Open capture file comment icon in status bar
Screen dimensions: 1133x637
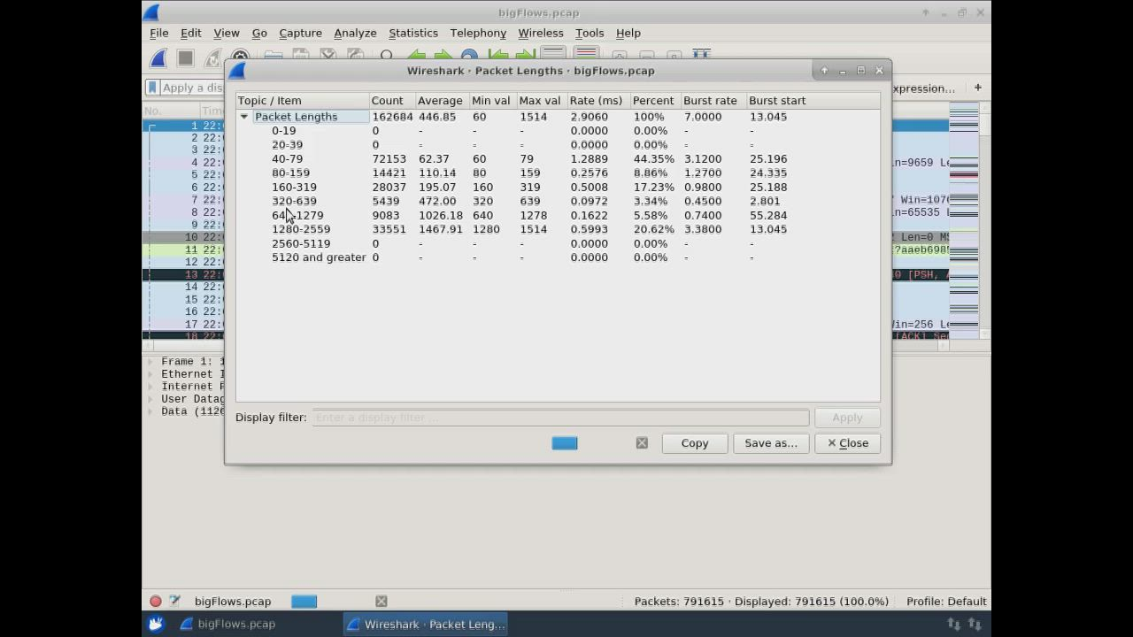pyautogui.click(x=174, y=602)
